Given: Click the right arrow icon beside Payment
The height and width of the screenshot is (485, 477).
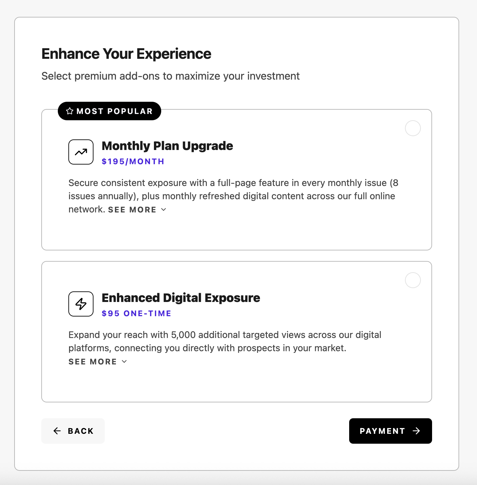Looking at the screenshot, I should 417,431.
